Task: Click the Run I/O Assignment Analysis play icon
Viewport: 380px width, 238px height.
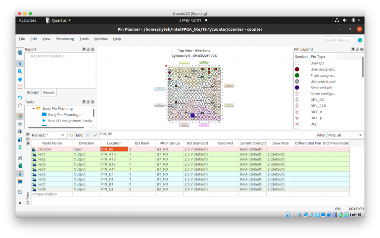Action: click(44, 121)
